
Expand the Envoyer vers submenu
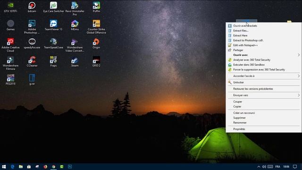(263, 95)
